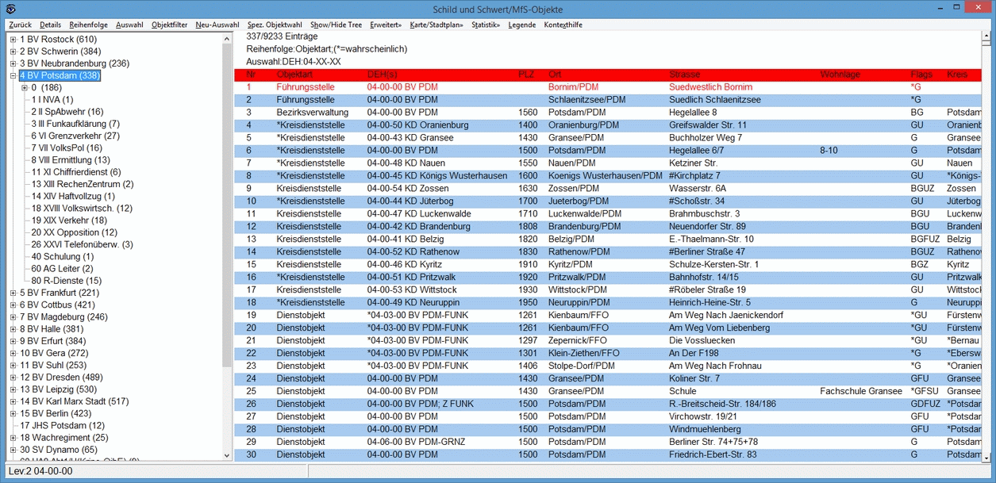Sort by the Wohnlage column header
The height and width of the screenshot is (483, 996).
[840, 75]
